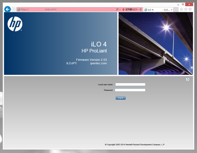Click the 'Firmware Version 2.03' text

[x=92, y=60]
